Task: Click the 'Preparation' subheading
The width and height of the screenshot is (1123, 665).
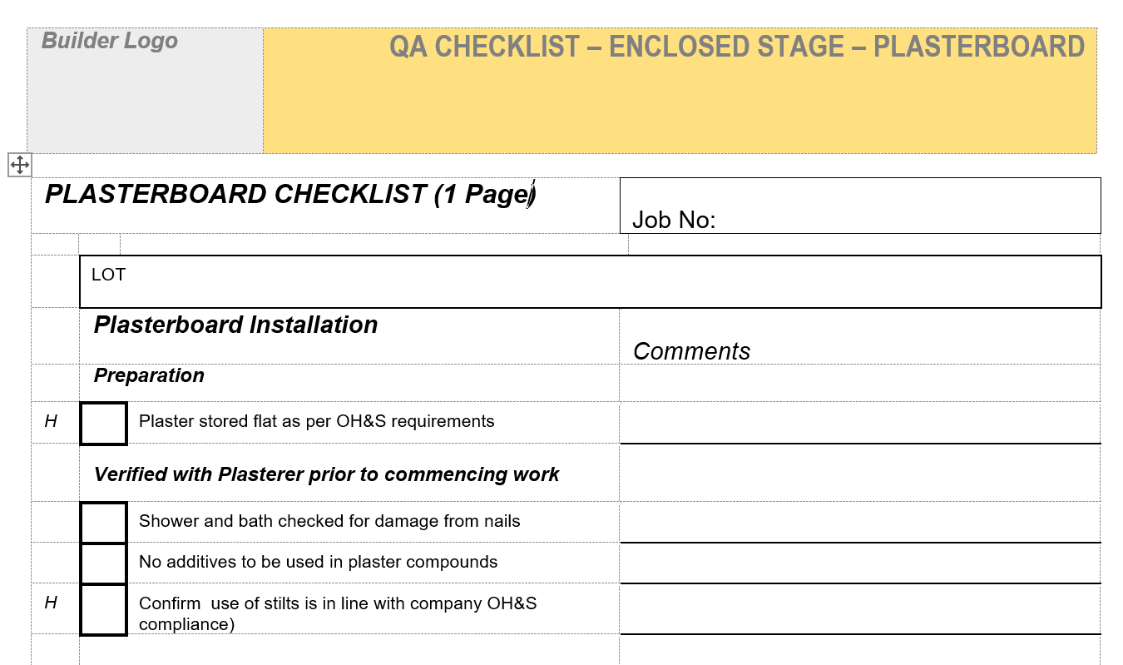Action: point(149,375)
